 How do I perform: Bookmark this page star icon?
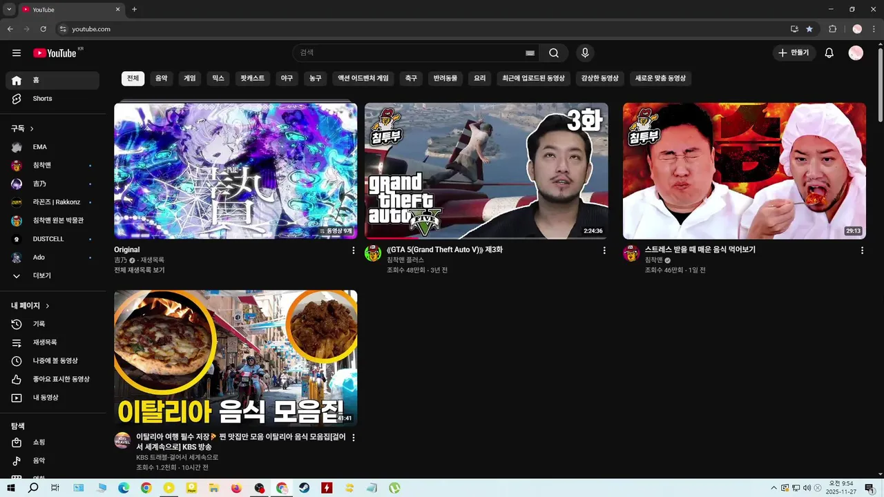[809, 29]
